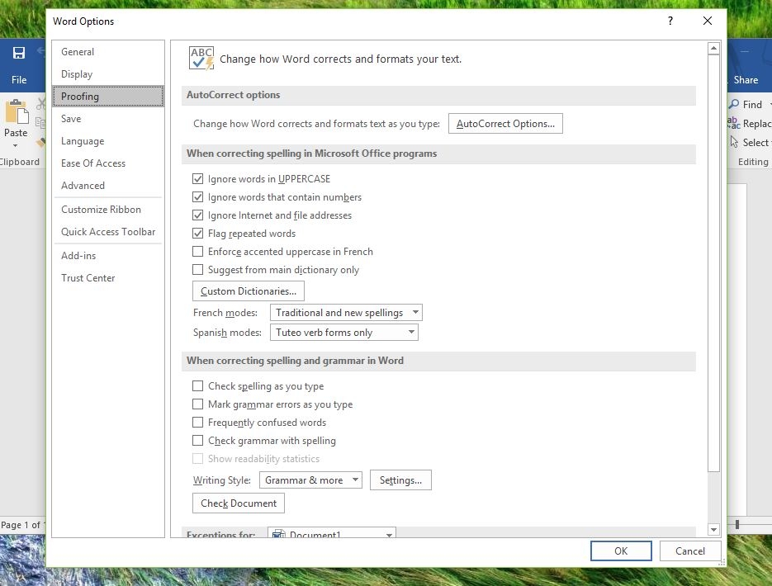Select the General category
This screenshot has height=586, width=772.
coord(108,52)
